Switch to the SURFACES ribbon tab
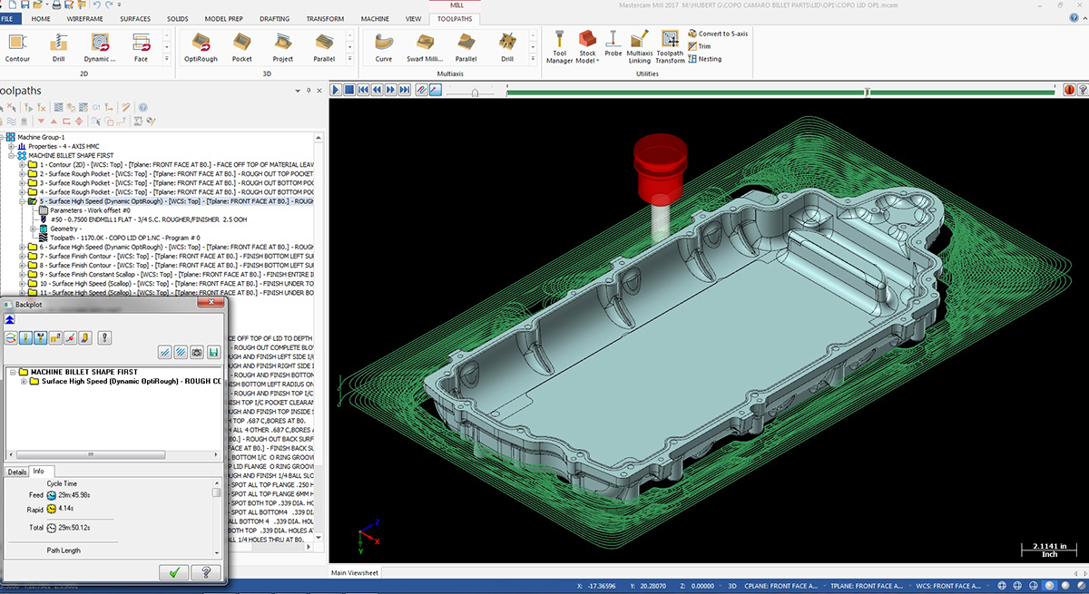The height and width of the screenshot is (594, 1089). [x=136, y=18]
